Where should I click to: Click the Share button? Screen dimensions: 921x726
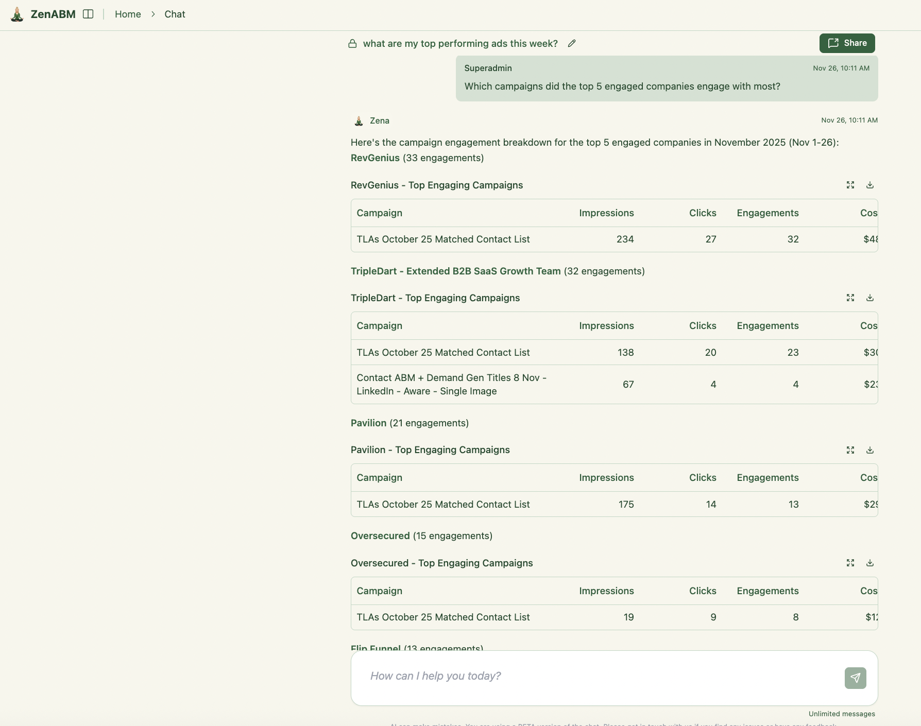coord(847,43)
